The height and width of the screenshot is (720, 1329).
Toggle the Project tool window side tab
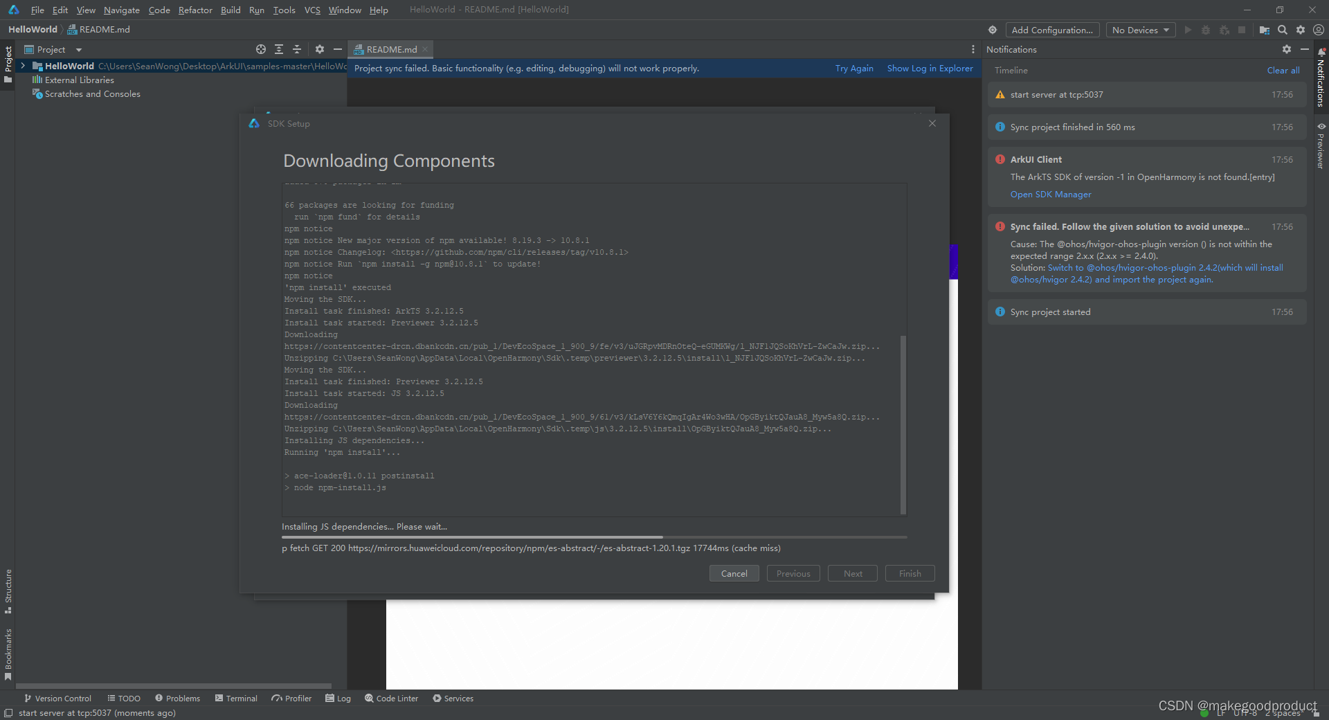(x=8, y=64)
